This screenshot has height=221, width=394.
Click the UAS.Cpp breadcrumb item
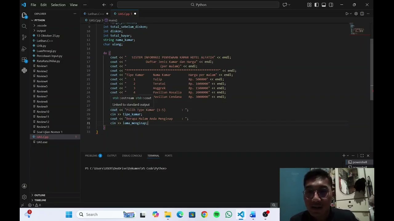pos(93,20)
